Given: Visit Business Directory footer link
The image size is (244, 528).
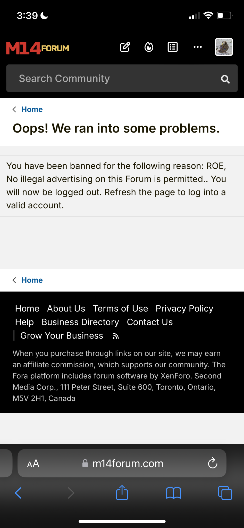Looking at the screenshot, I should click(80, 322).
